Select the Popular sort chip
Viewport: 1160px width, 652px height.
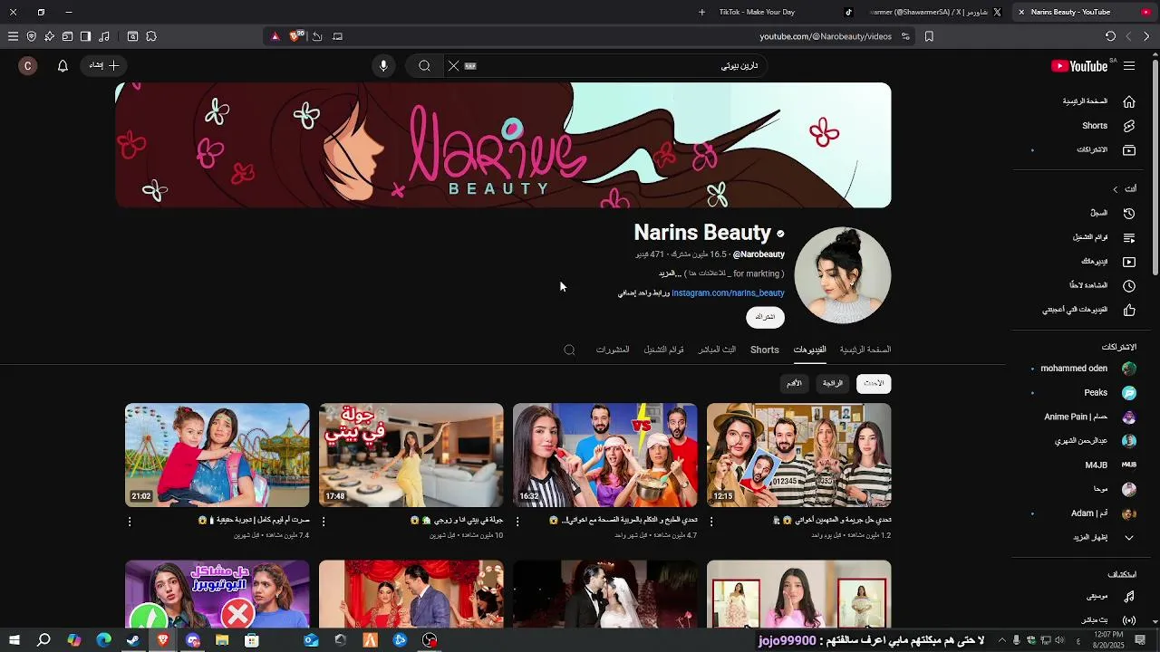click(x=833, y=384)
